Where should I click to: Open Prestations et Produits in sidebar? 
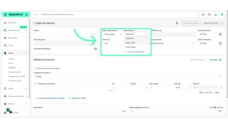[17, 76]
